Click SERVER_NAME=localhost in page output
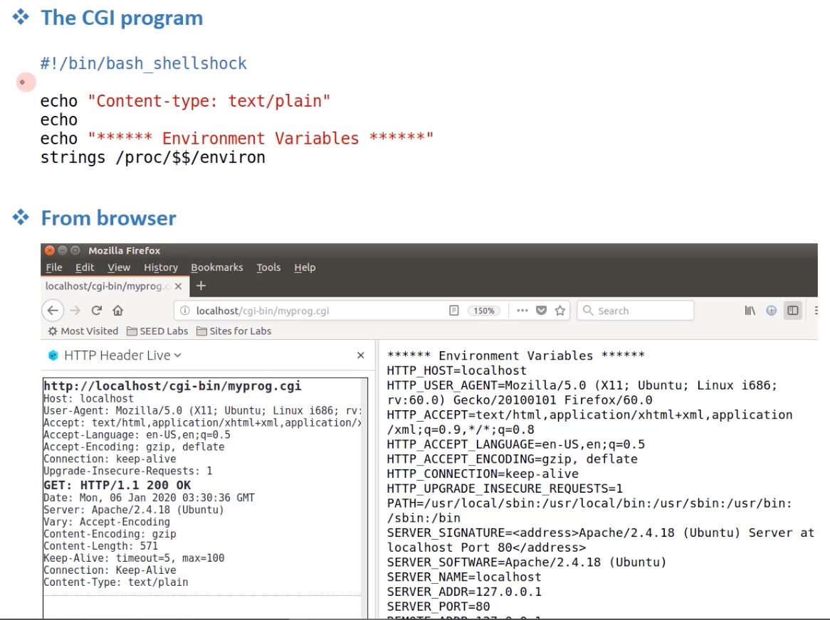The height and width of the screenshot is (620, 830). tap(464, 577)
